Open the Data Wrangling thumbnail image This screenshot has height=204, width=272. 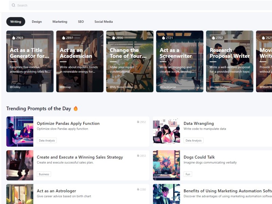(166, 132)
